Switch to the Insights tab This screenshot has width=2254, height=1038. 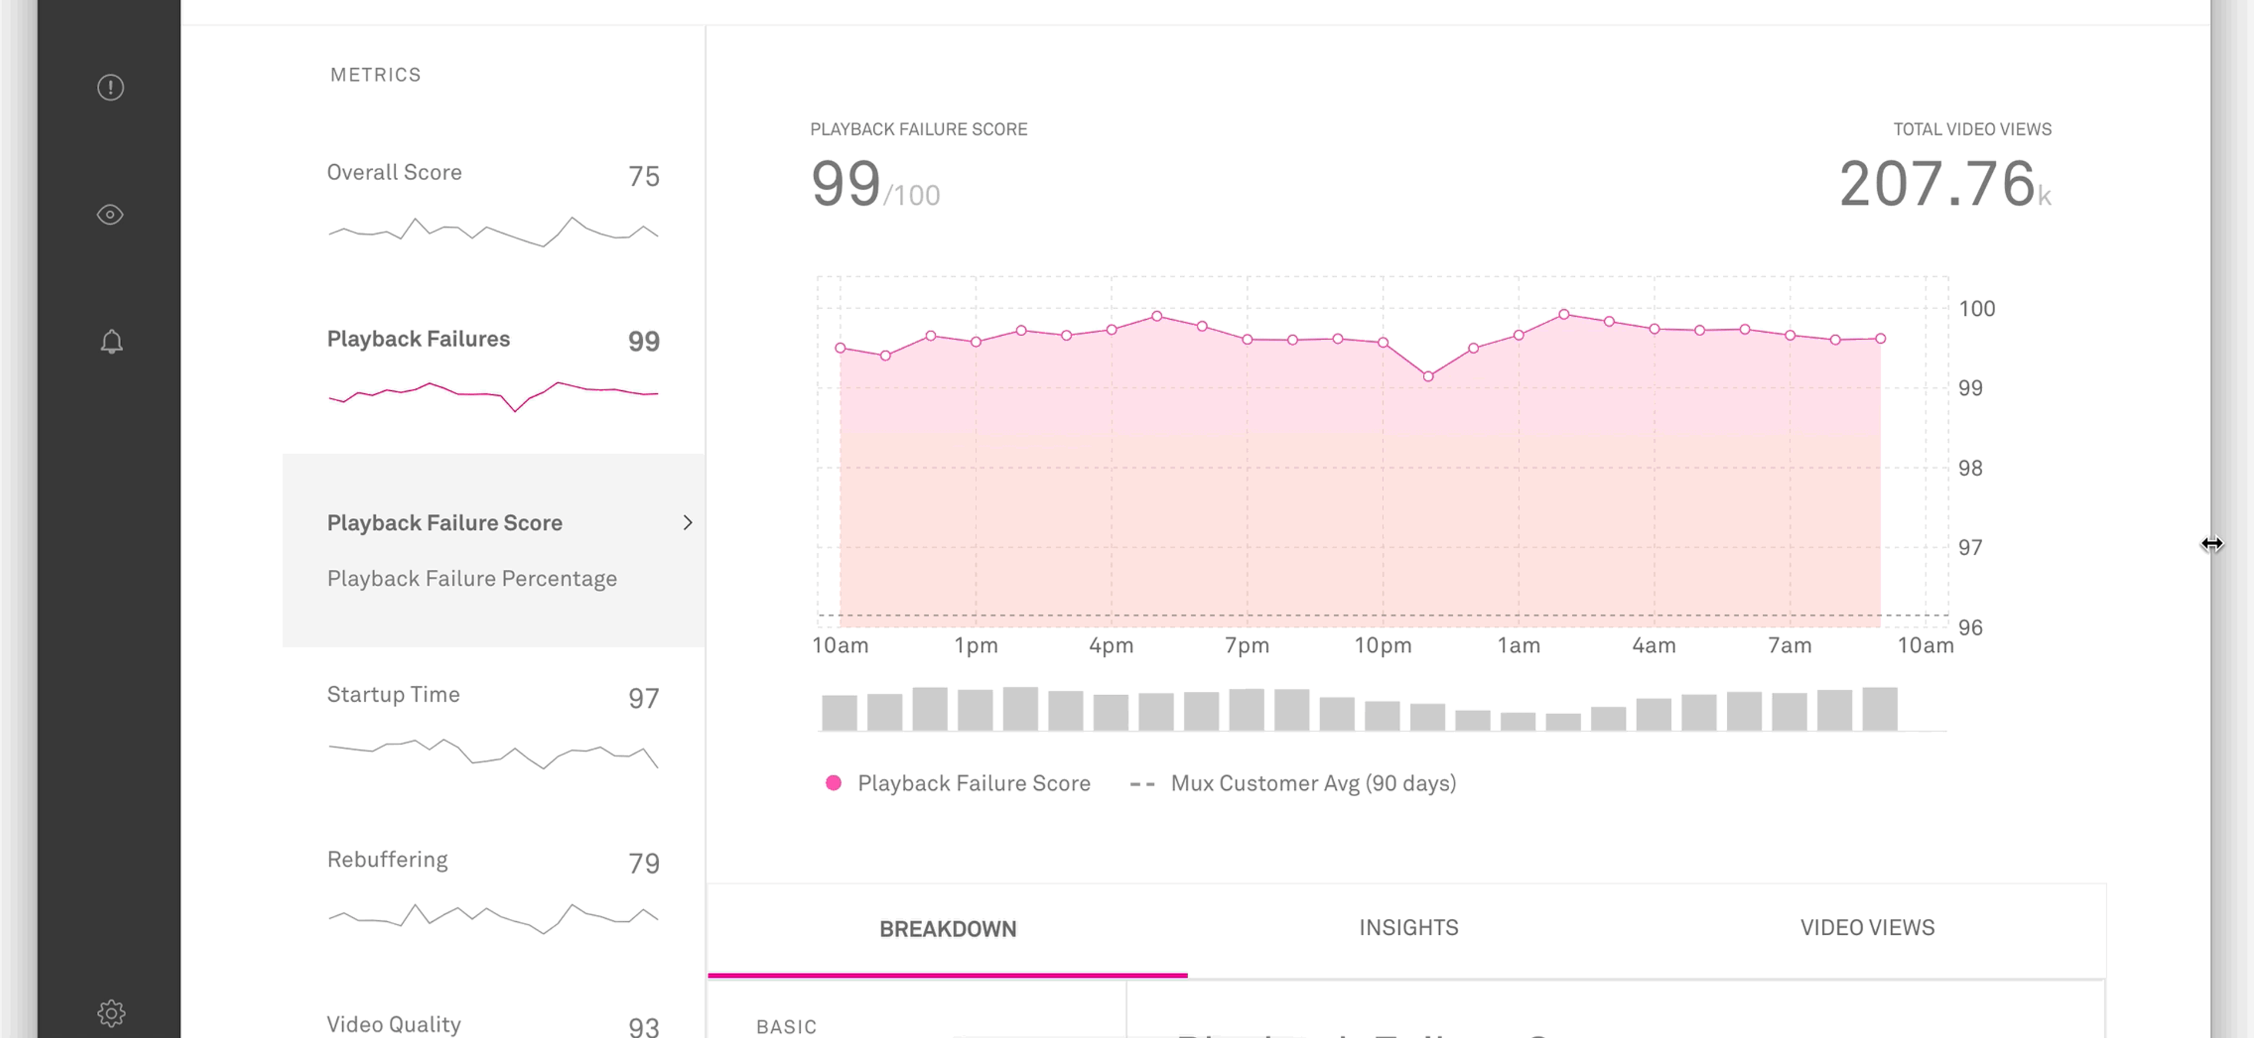click(x=1409, y=927)
